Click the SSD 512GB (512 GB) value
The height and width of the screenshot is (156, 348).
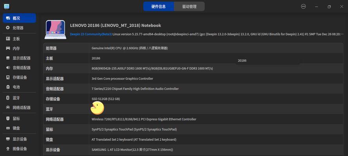[x=106, y=99]
